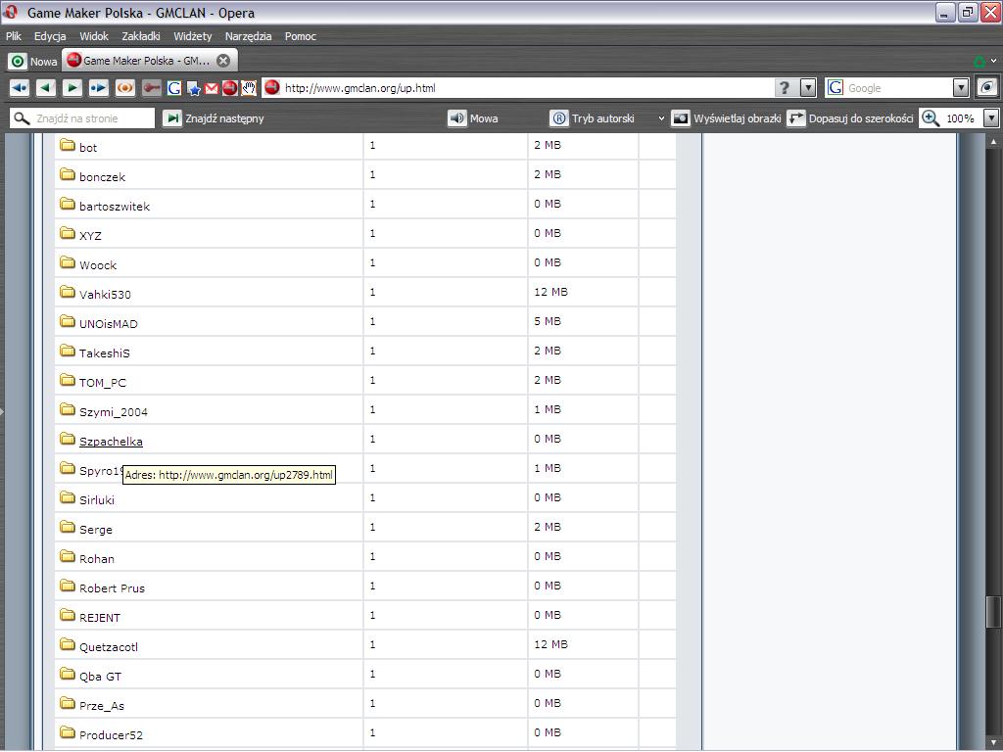Viewport: 1003px width, 752px height.
Task: Reload the current page
Action: coord(124,87)
